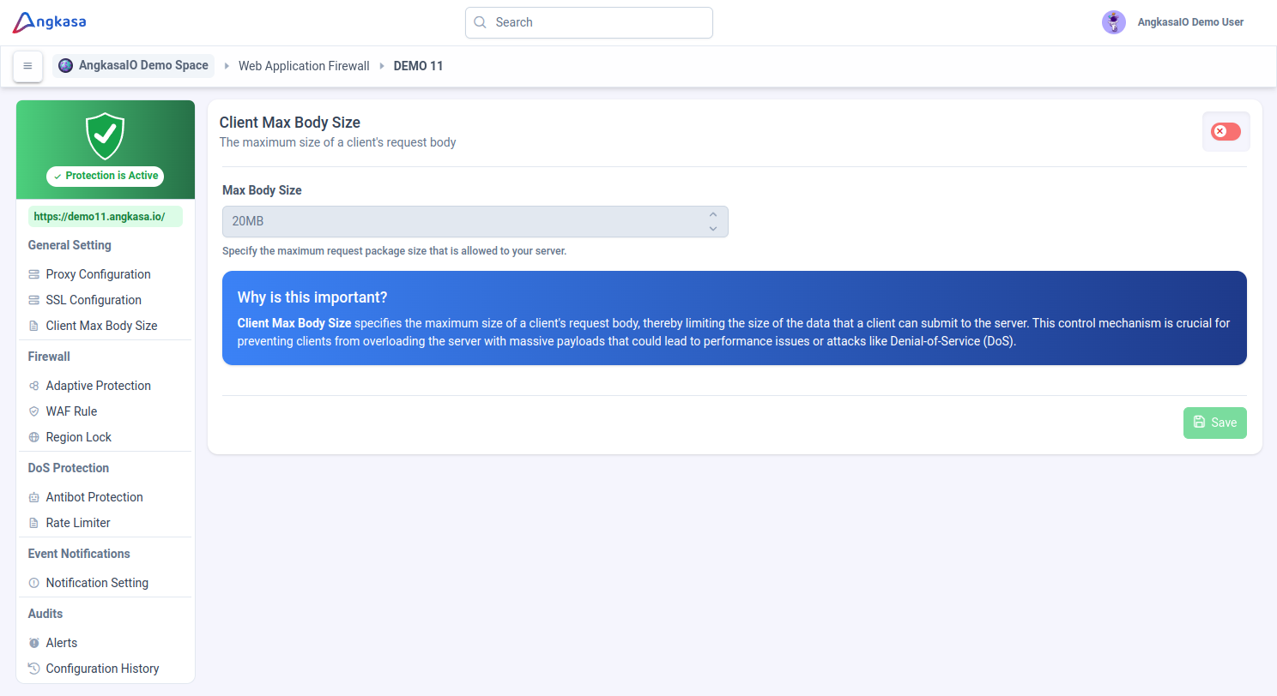Click the Angkasa logo

[49, 22]
